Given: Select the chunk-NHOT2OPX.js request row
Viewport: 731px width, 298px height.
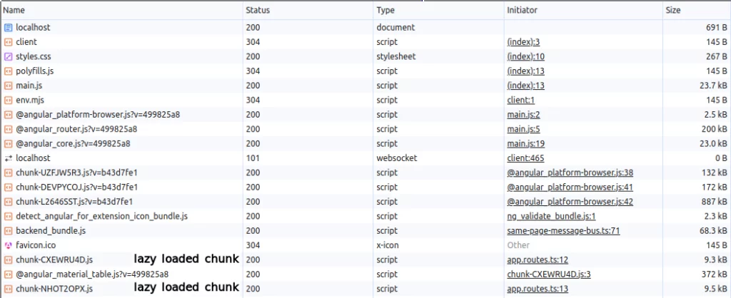Looking at the screenshot, I should click(x=54, y=289).
